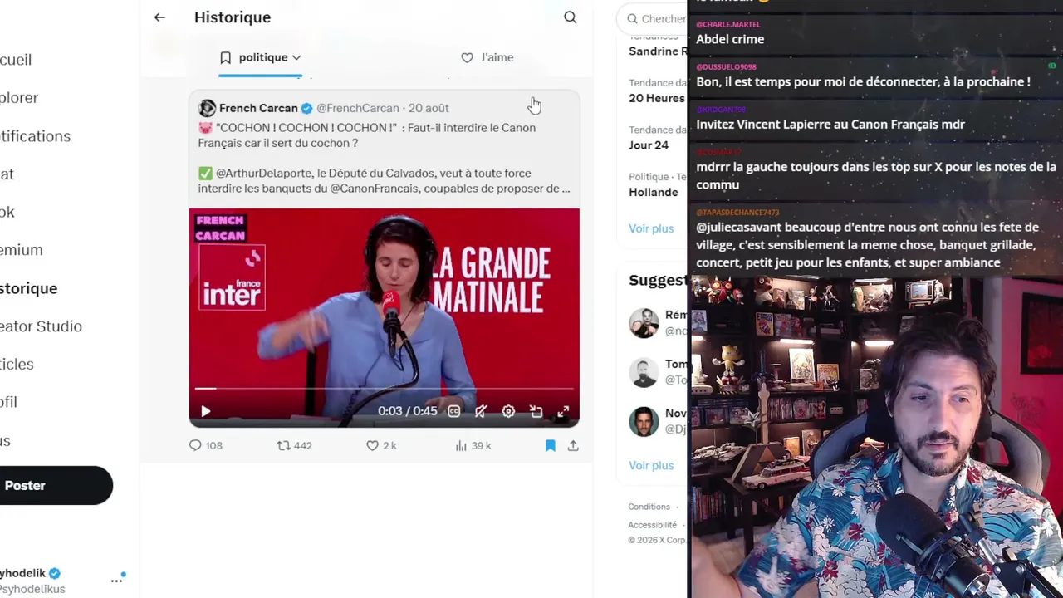The width and height of the screenshot is (1063, 598).
Task: Open the Notifications sidebar item
Action: click(x=35, y=136)
